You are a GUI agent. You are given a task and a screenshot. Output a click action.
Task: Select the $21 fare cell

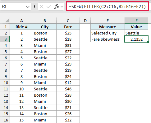point(68,107)
